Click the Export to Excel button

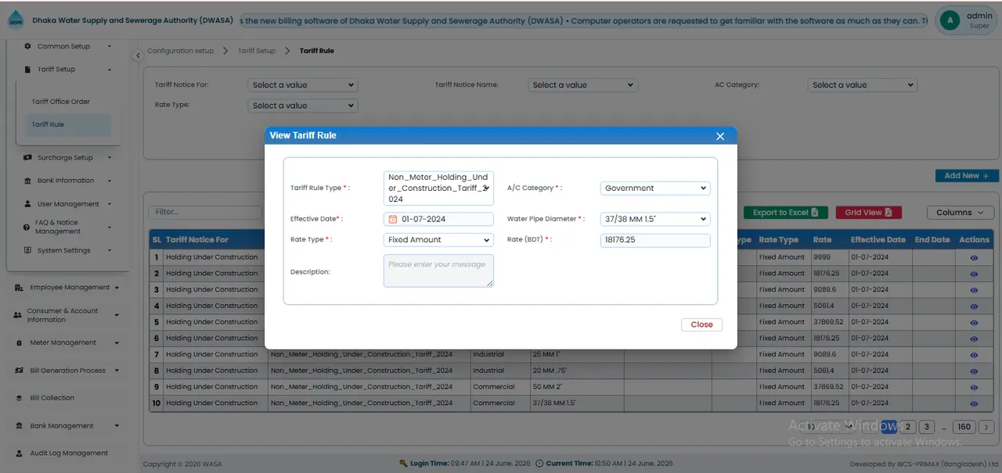pyautogui.click(x=785, y=213)
